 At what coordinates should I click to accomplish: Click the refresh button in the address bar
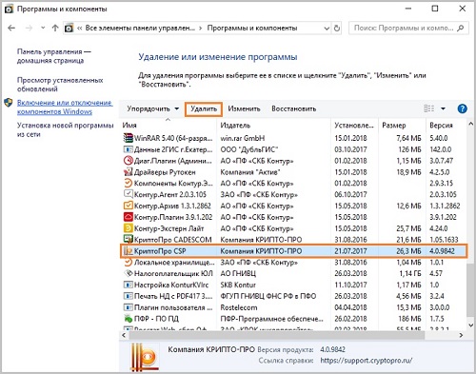click(337, 29)
